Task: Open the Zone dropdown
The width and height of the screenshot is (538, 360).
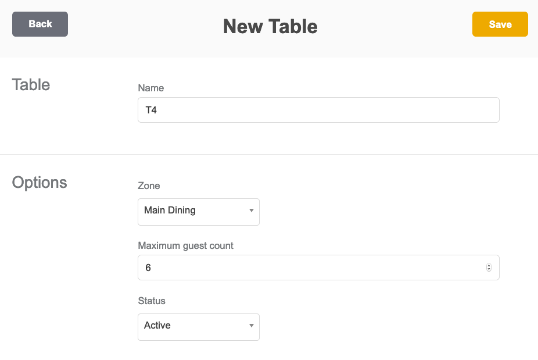Action: click(x=198, y=212)
